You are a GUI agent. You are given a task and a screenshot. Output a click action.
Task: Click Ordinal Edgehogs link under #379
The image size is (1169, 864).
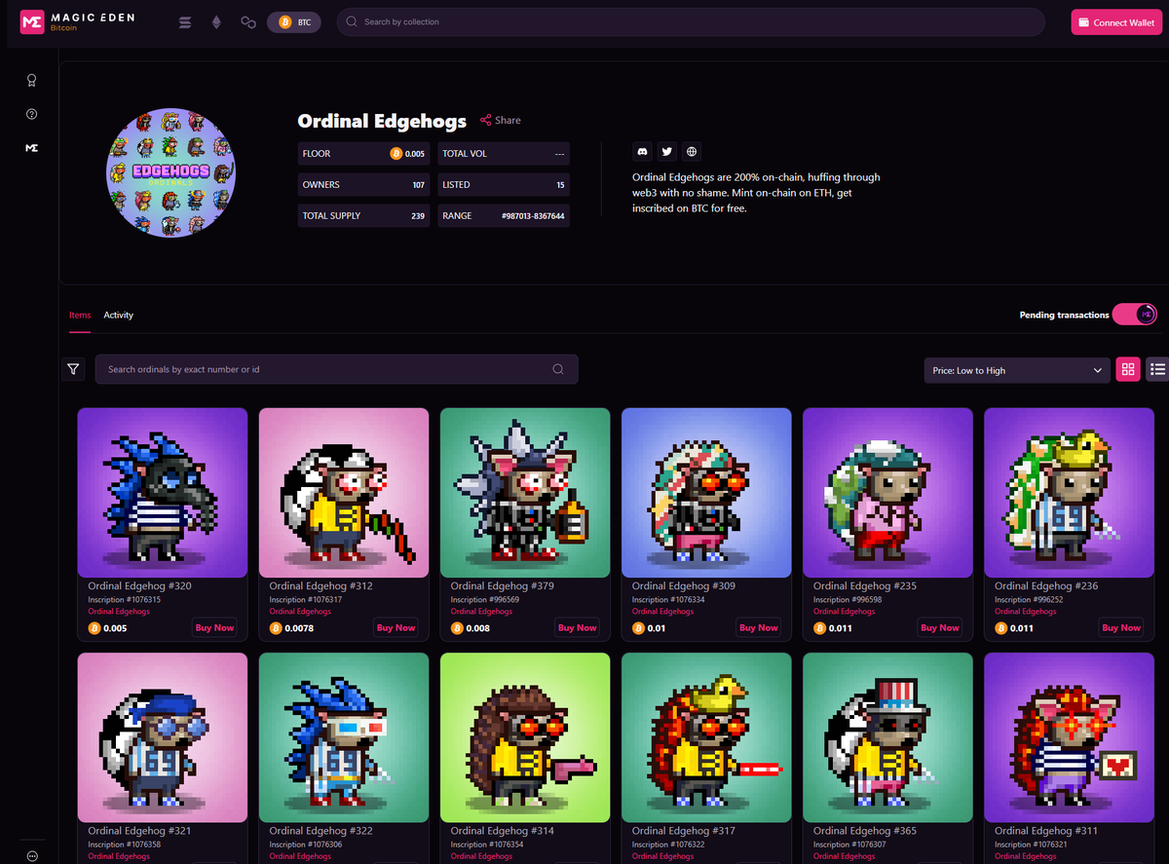(481, 612)
